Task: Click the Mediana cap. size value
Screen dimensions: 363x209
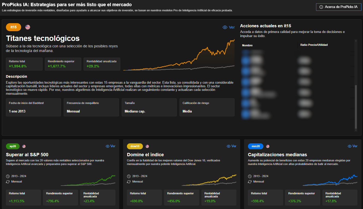Action: tap(135, 111)
